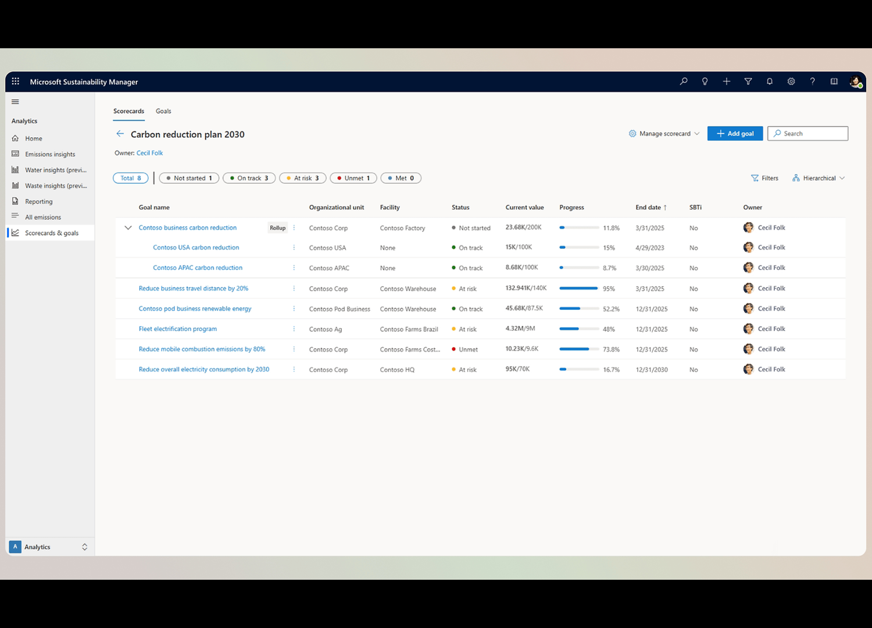Click the 52.2% progress bar for pod business
Image resolution: width=872 pixels, height=628 pixels.
click(579, 309)
